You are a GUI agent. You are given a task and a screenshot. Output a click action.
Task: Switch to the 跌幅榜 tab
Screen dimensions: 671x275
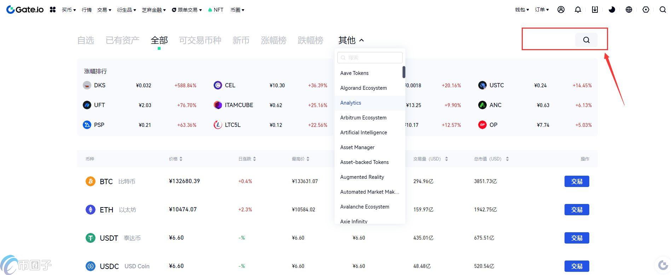[311, 40]
